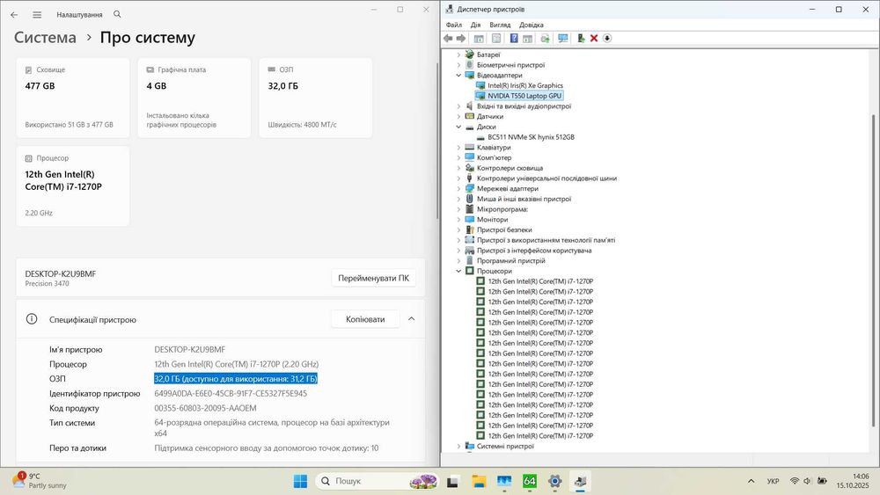Expand the Монітори tree node
The width and height of the screenshot is (880, 495).
click(458, 219)
